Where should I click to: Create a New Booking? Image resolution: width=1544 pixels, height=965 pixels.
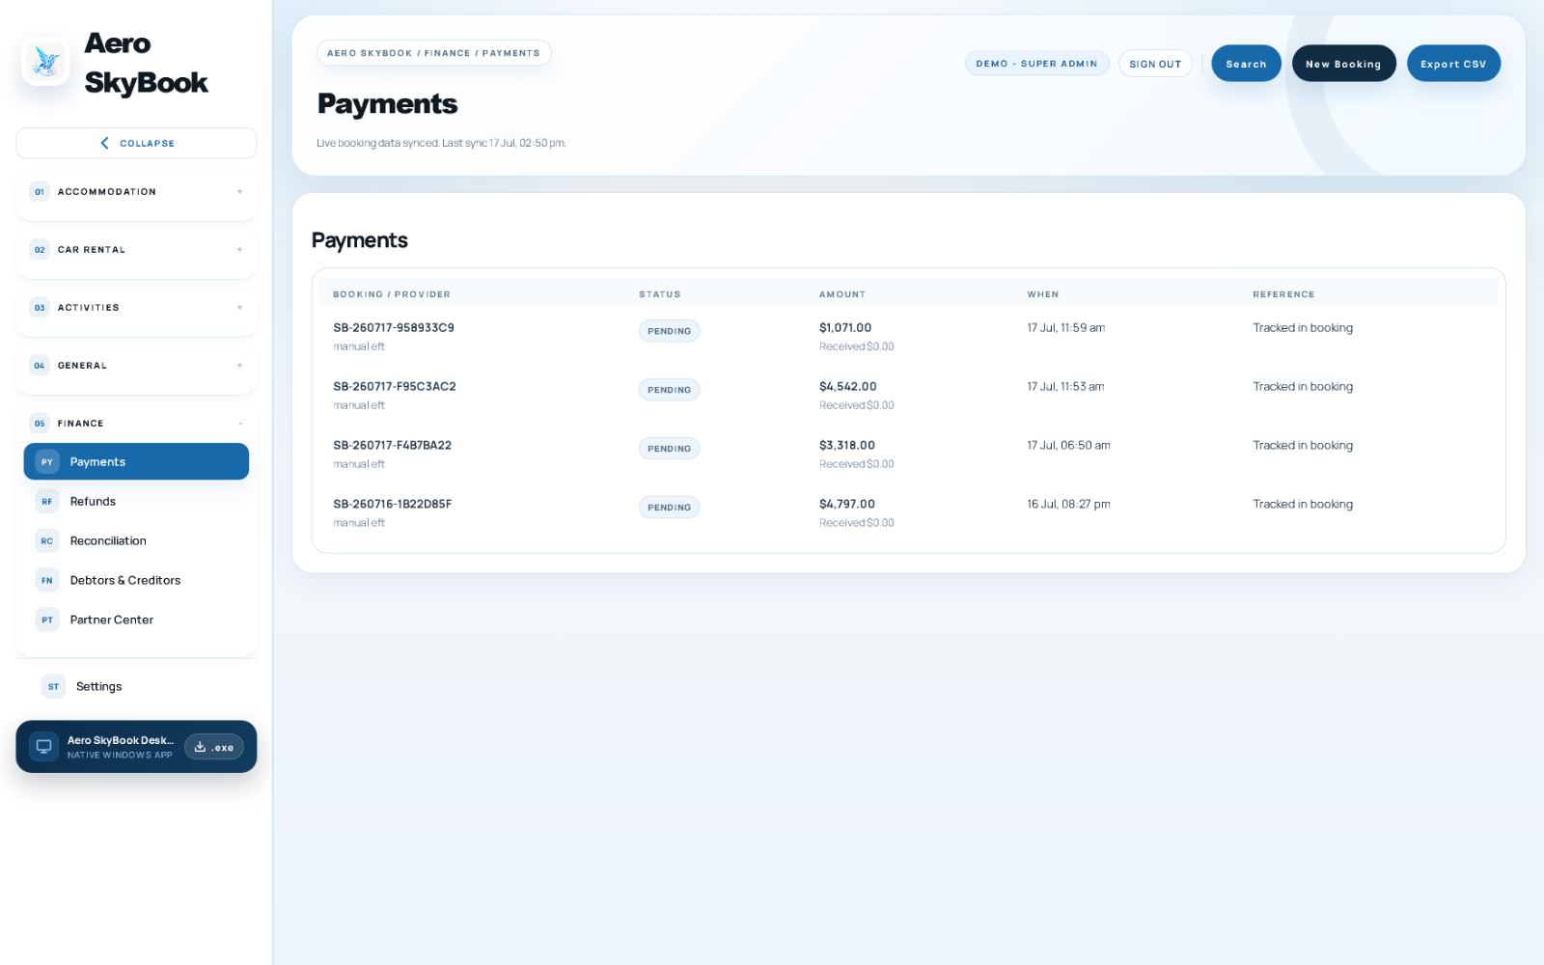tap(1343, 64)
